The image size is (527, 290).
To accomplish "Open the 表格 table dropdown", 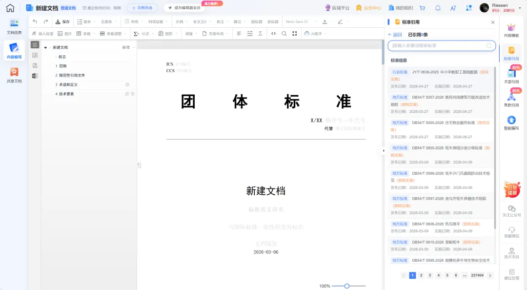I will pos(86,34).
